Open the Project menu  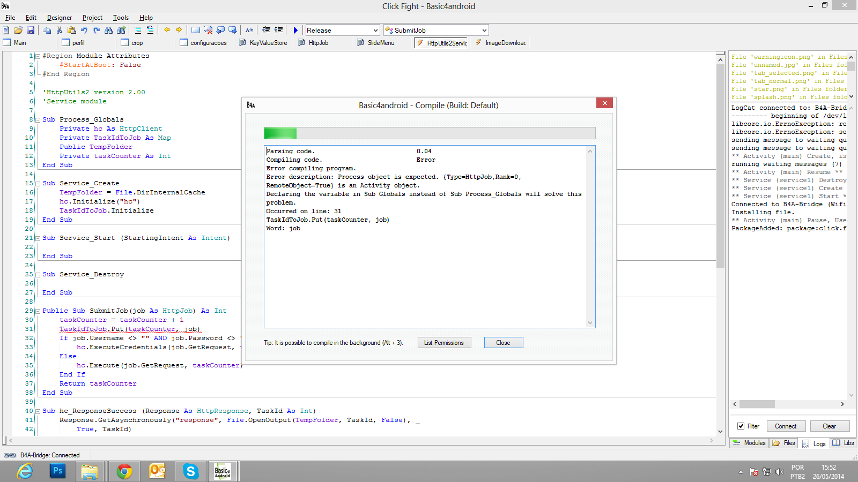pyautogui.click(x=92, y=18)
